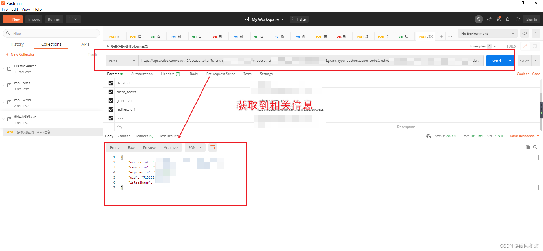The image size is (543, 251).
Task: Switch response view to Raw
Action: [x=131, y=148]
